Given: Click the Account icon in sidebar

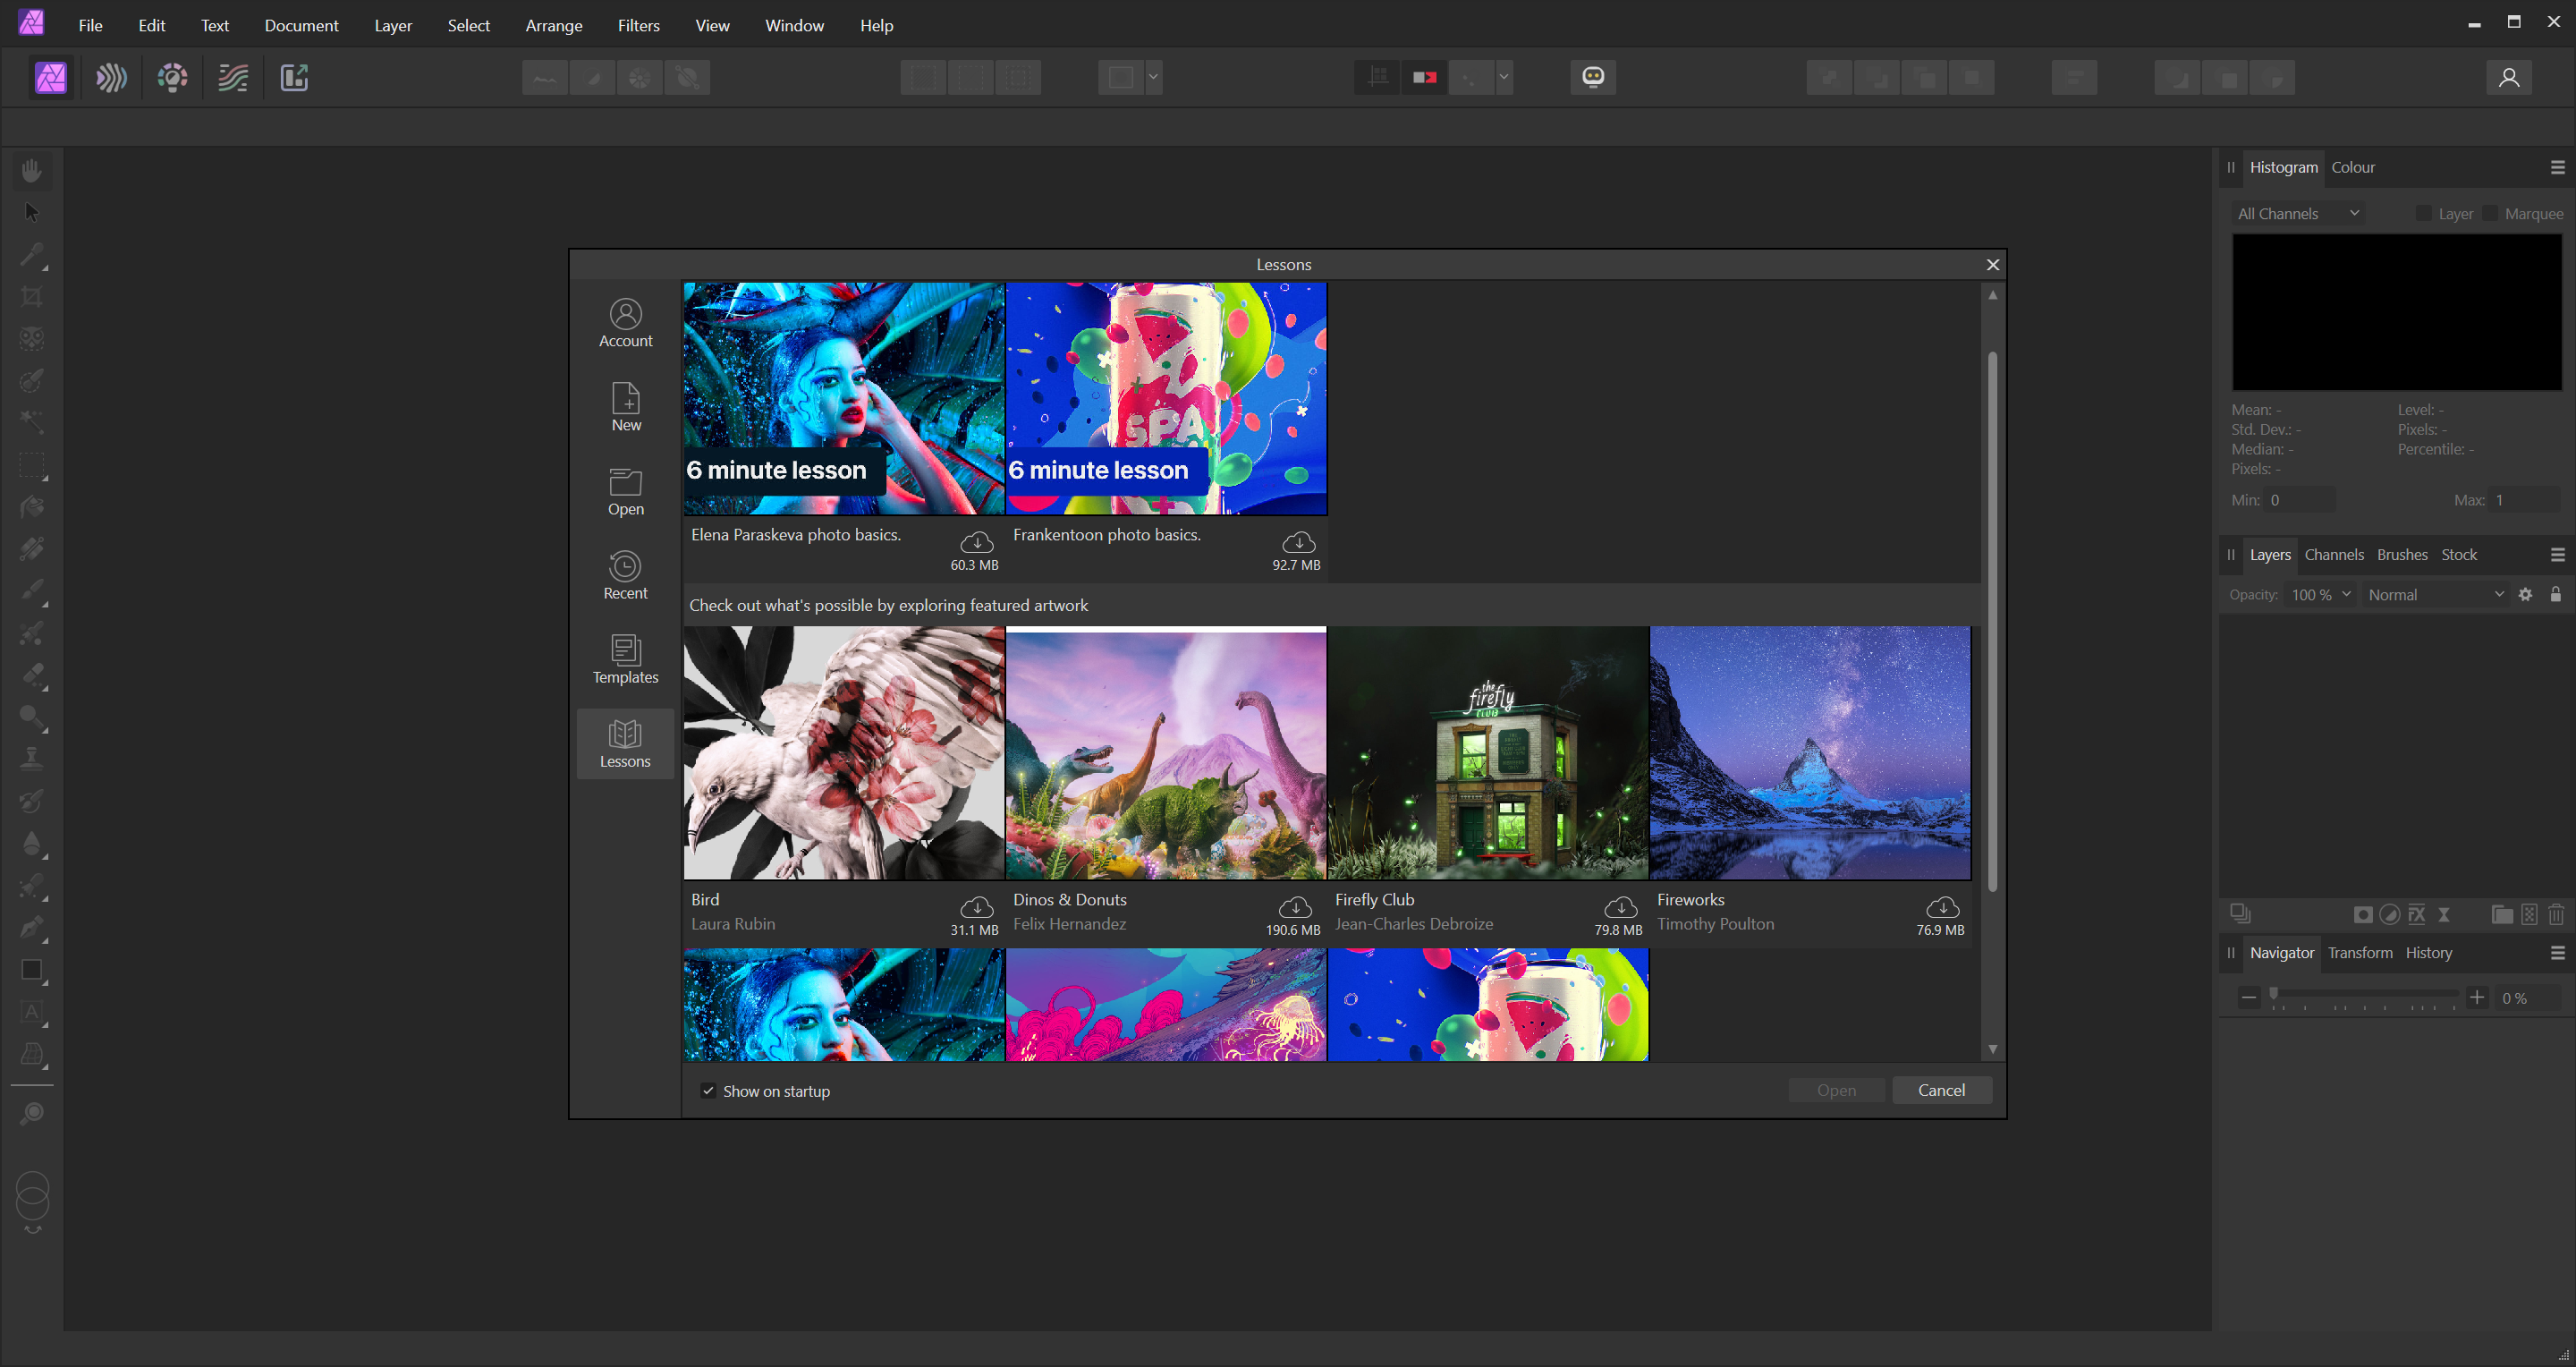Looking at the screenshot, I should (x=625, y=323).
